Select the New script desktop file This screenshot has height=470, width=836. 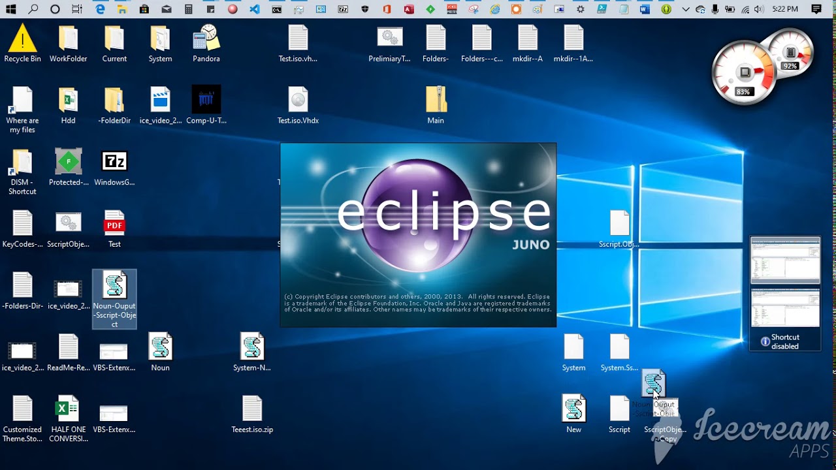(573, 415)
